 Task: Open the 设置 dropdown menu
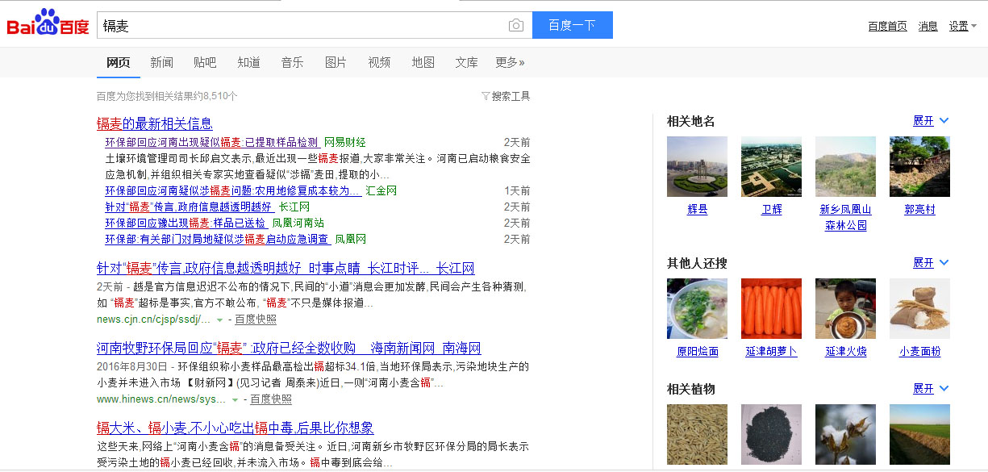tap(962, 26)
